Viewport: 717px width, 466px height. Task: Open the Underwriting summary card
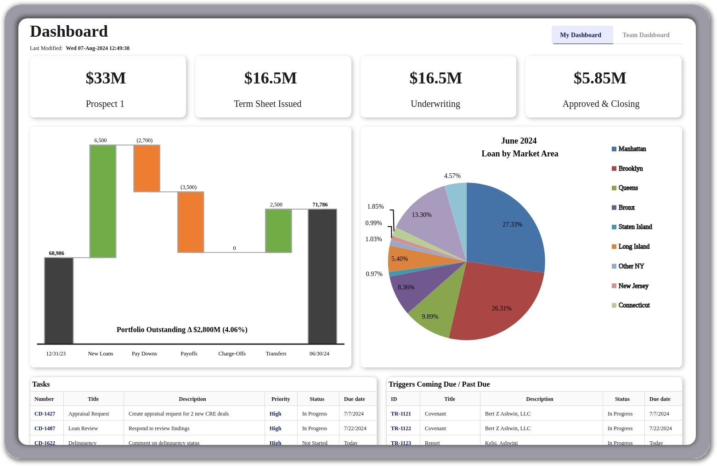coord(438,87)
